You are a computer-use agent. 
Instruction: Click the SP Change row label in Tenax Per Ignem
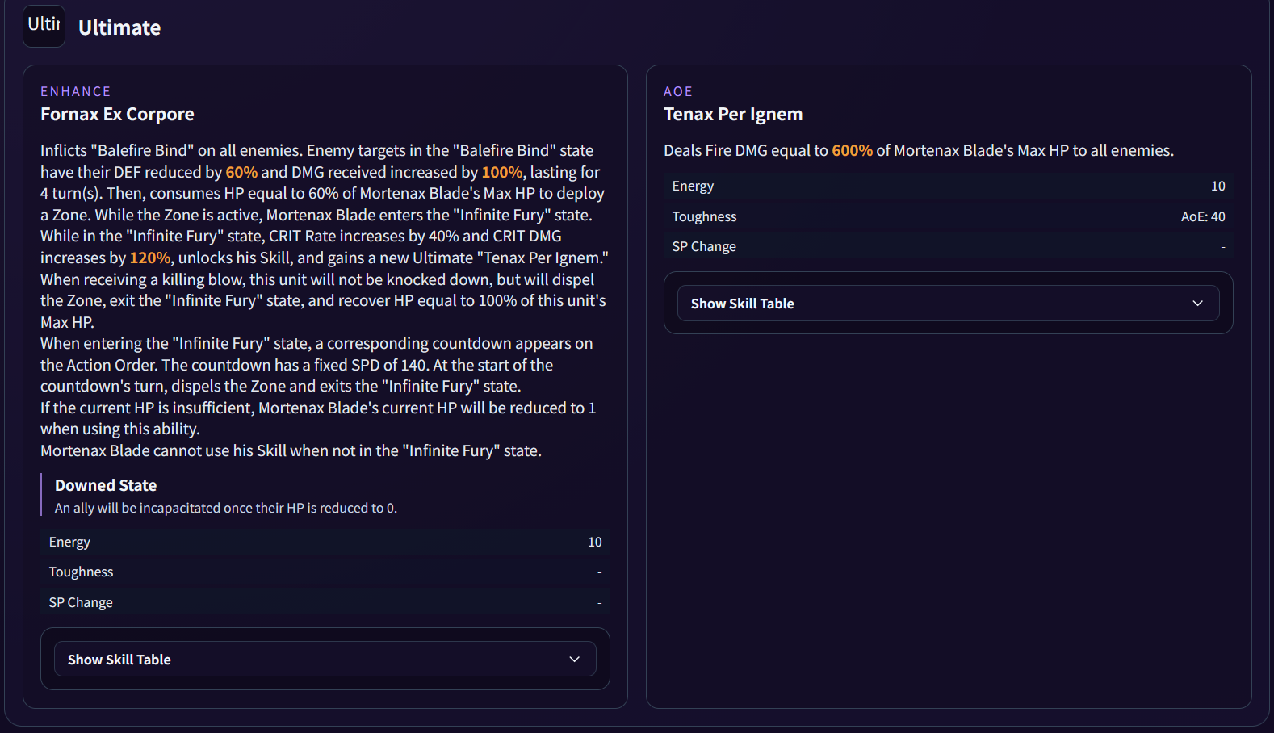click(704, 246)
